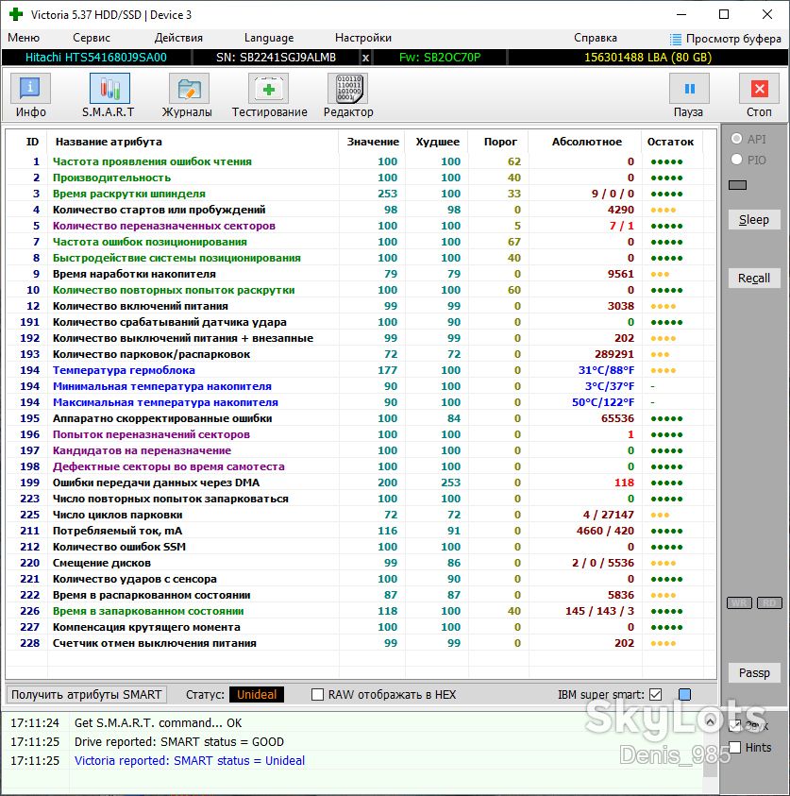
Task: Click the orange Unideal status indicator
Action: click(257, 694)
